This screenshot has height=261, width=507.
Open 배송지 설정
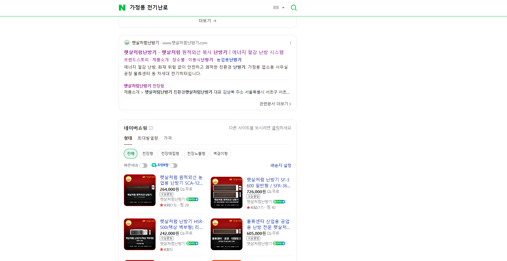tap(281, 166)
